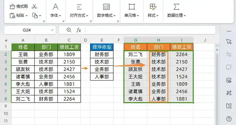Expand the Paste (粘贴) dropdown arrow
Screen dimensions: 236x125
click(27, 15)
